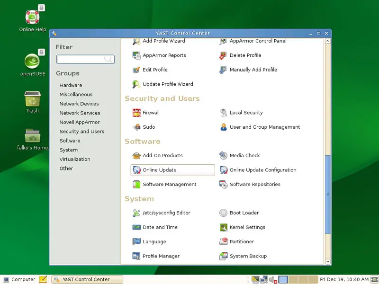
Task: Open the Add-On Products module
Action: (x=158, y=156)
